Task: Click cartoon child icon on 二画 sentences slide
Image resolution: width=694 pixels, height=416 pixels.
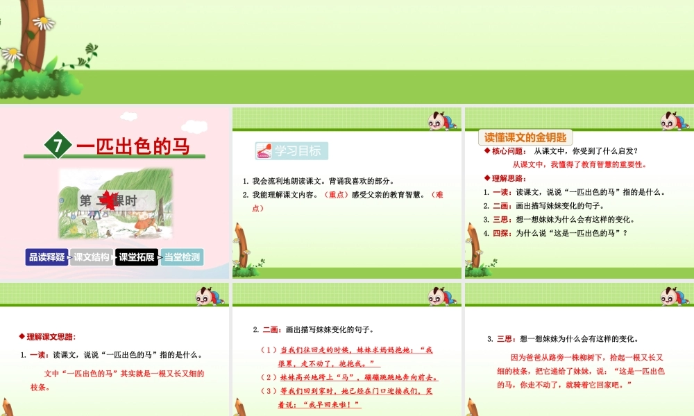Action: [x=442, y=296]
